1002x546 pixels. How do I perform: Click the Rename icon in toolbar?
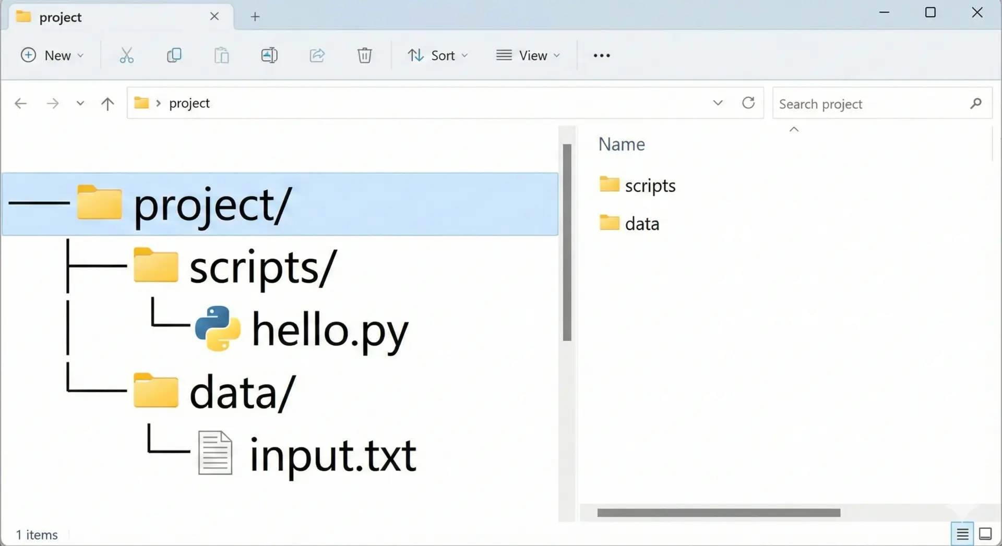269,55
